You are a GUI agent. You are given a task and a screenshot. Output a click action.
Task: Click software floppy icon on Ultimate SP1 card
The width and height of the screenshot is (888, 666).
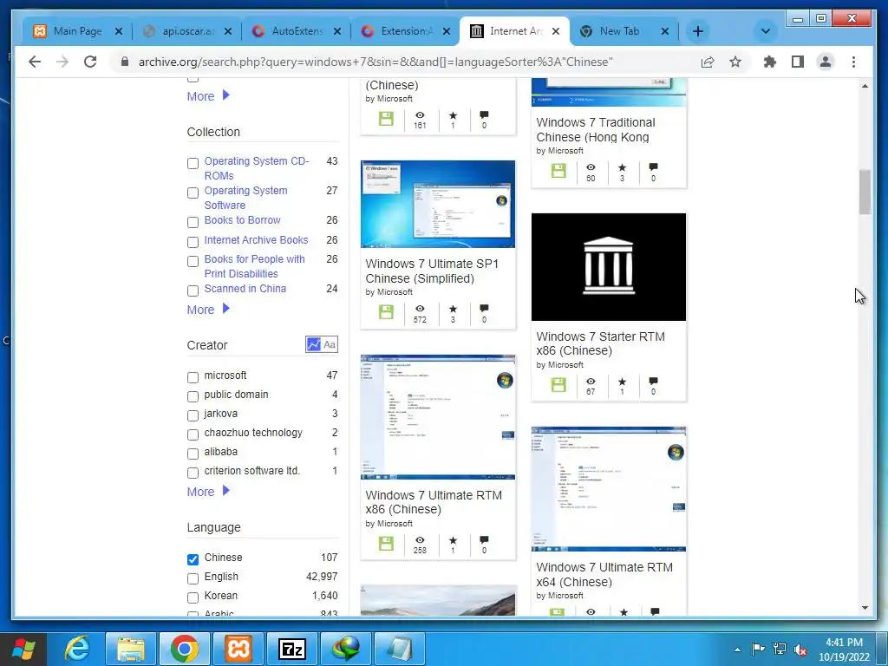coord(386,312)
